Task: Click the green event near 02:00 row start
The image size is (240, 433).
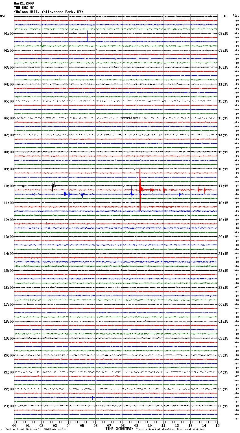Action: point(42,46)
